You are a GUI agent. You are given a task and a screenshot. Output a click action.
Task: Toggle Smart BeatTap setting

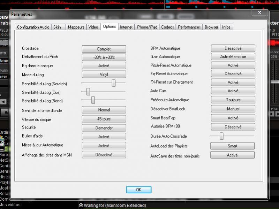pyautogui.click(x=233, y=118)
